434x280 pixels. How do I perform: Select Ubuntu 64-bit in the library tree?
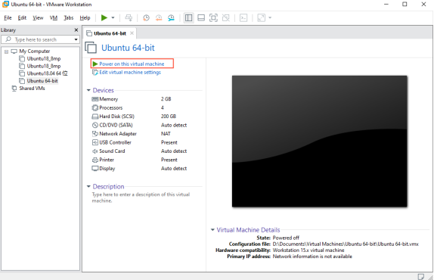coord(42,81)
